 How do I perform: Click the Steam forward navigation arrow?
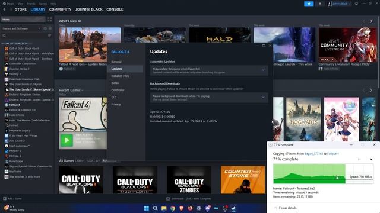11,9
